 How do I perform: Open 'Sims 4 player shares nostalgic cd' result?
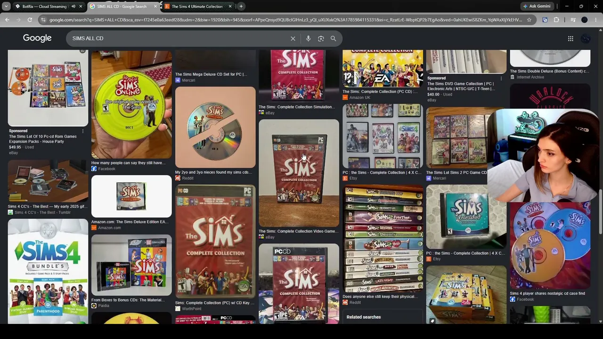click(x=547, y=293)
